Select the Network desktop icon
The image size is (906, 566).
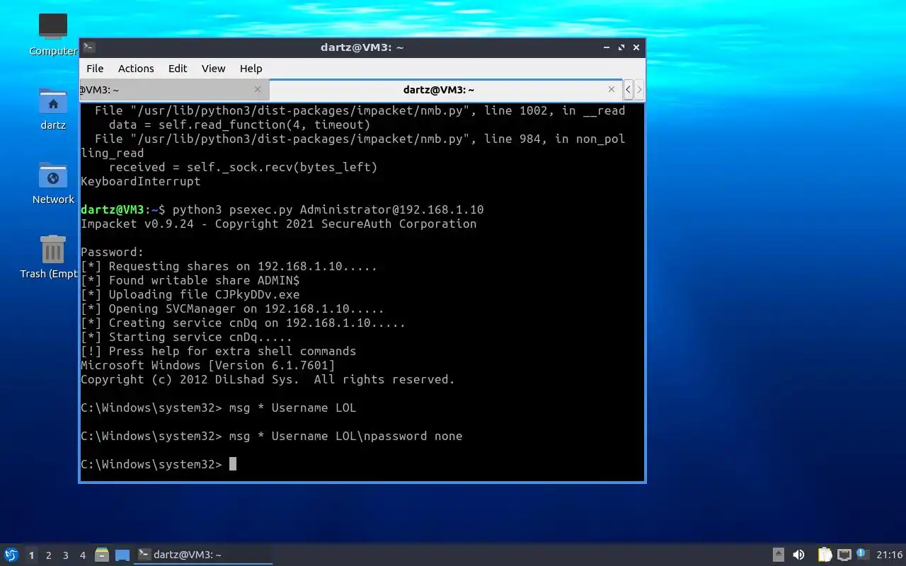tap(53, 183)
